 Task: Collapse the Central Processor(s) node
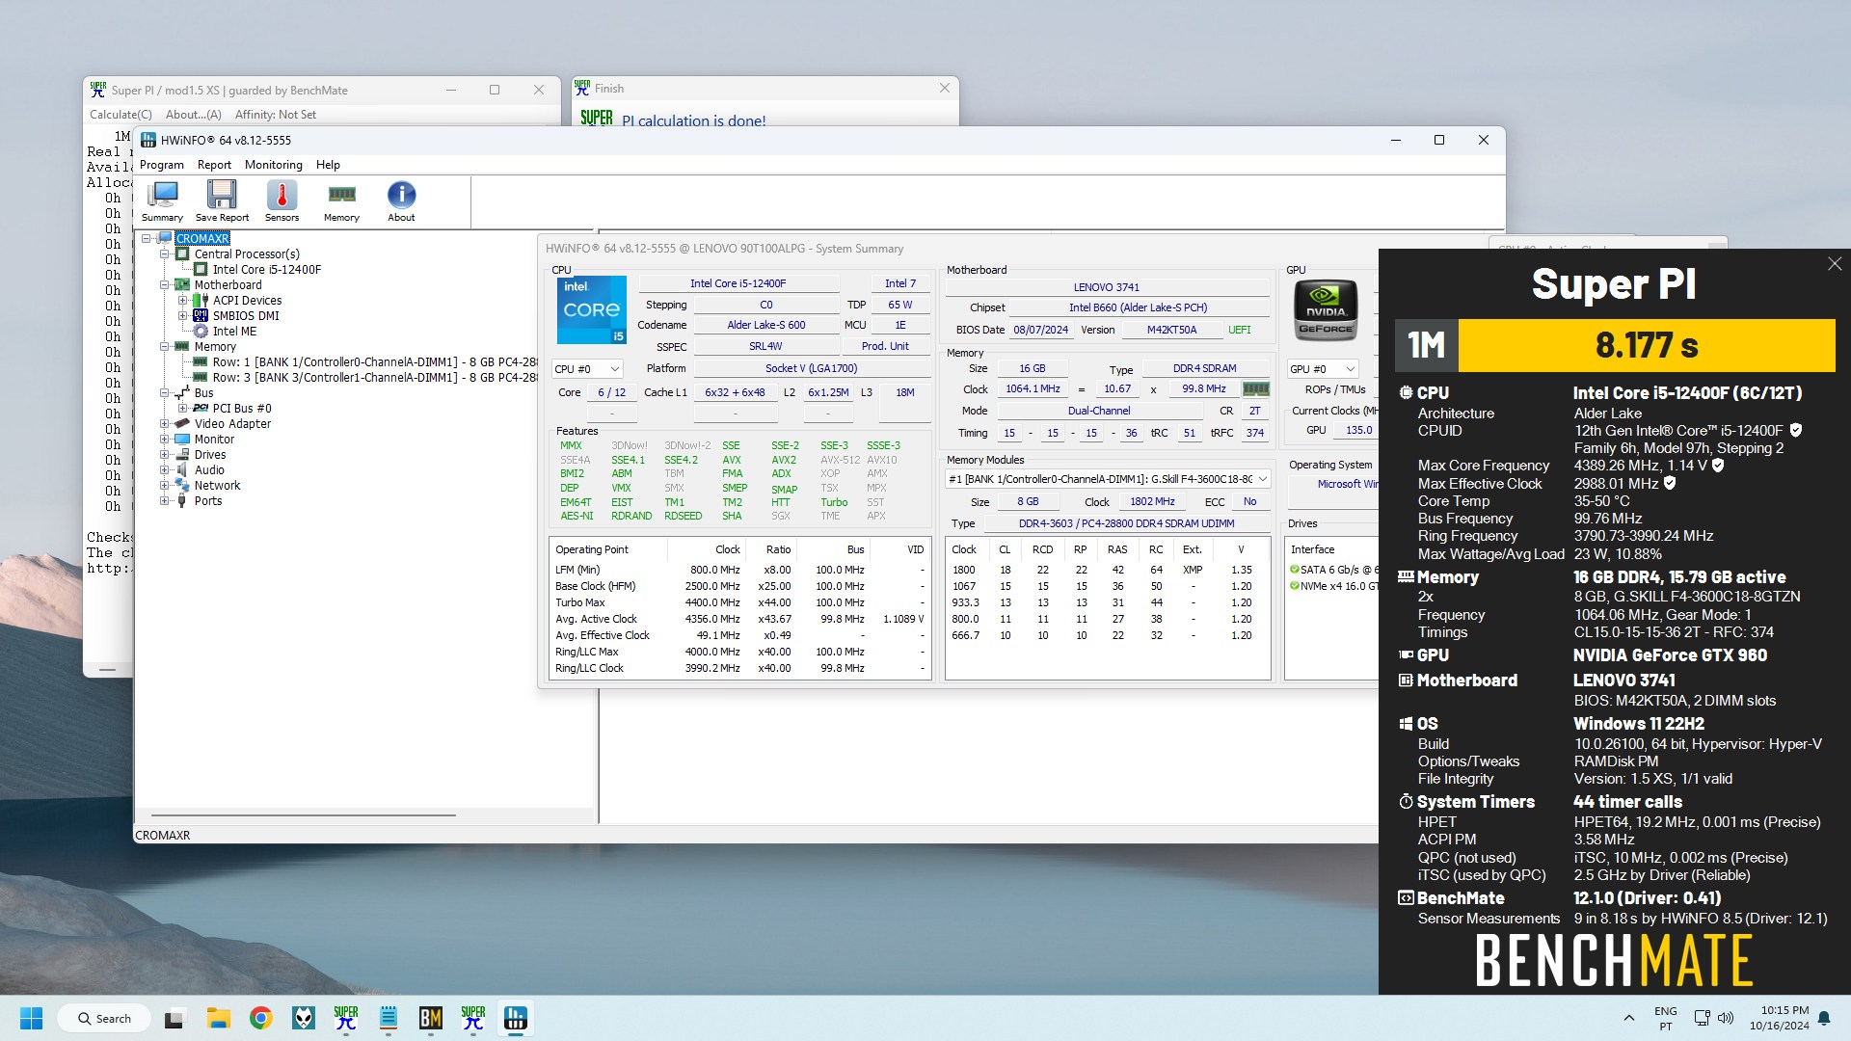[x=165, y=254]
